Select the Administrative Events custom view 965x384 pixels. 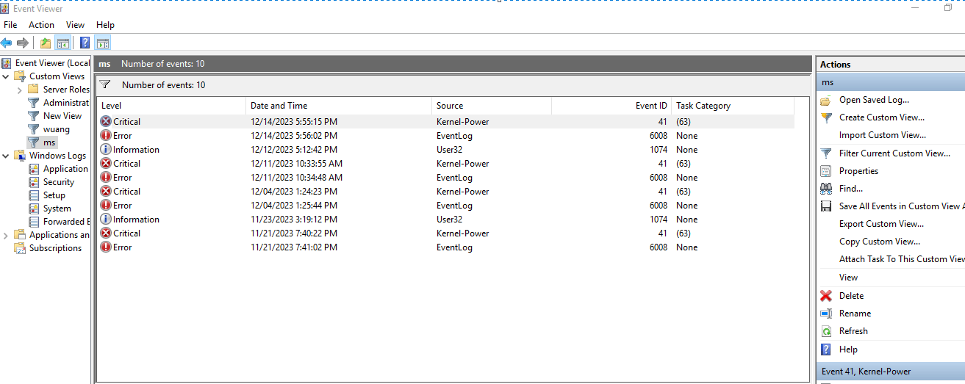58,103
